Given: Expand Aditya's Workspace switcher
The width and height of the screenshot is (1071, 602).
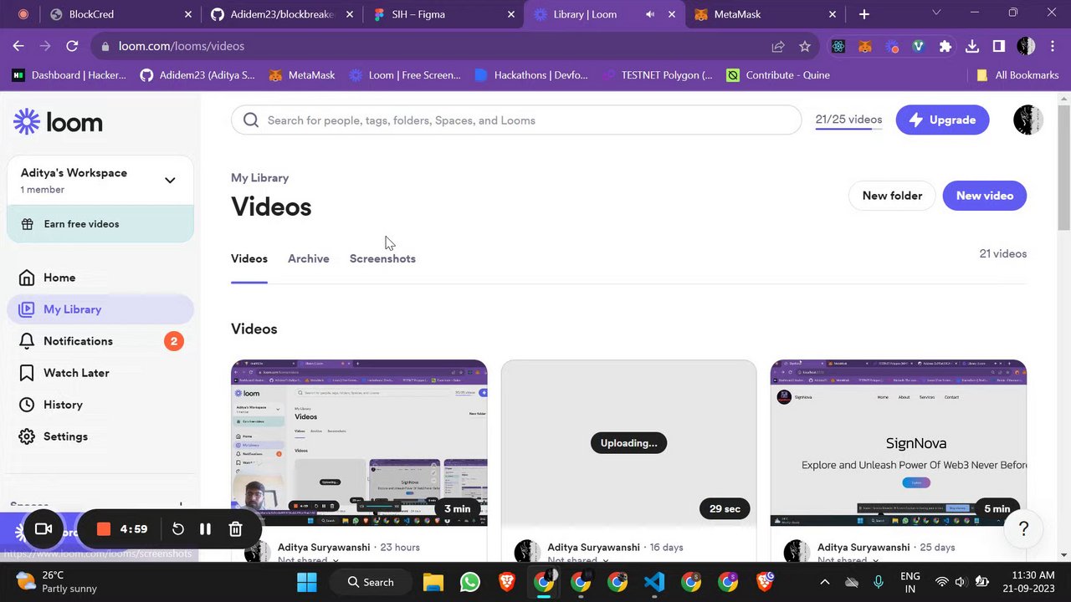Looking at the screenshot, I should coord(100,181).
